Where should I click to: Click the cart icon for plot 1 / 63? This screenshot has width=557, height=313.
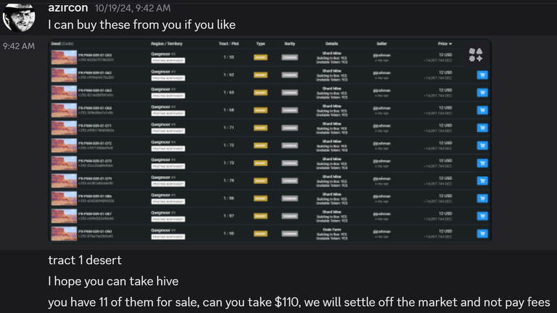(x=482, y=93)
